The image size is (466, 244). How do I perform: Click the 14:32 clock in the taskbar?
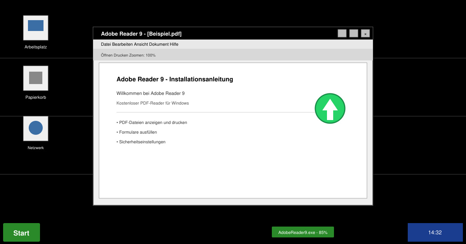435,232
